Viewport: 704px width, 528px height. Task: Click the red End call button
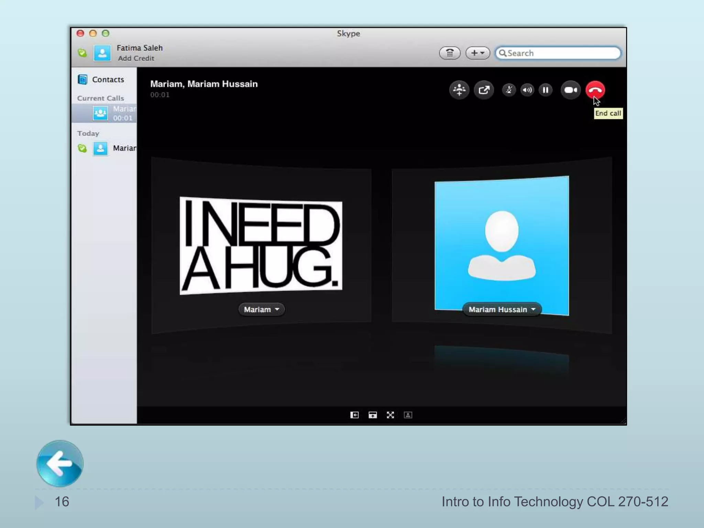595,90
